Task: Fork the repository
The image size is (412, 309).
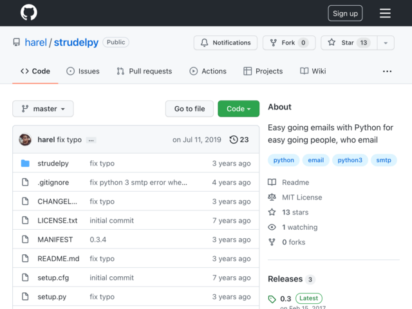Action: (x=289, y=42)
